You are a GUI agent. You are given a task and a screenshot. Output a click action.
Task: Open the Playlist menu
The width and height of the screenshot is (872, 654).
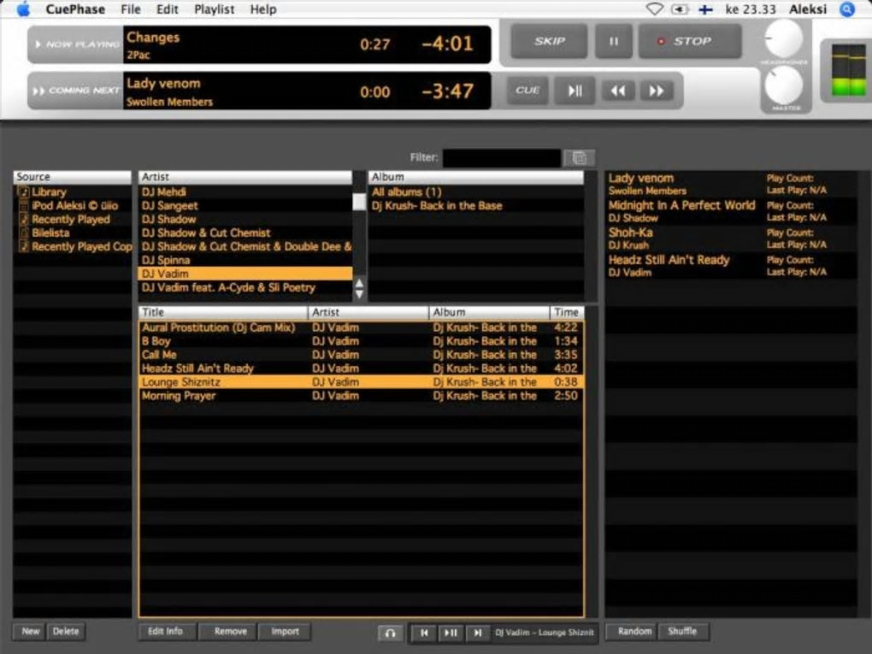[x=214, y=9]
